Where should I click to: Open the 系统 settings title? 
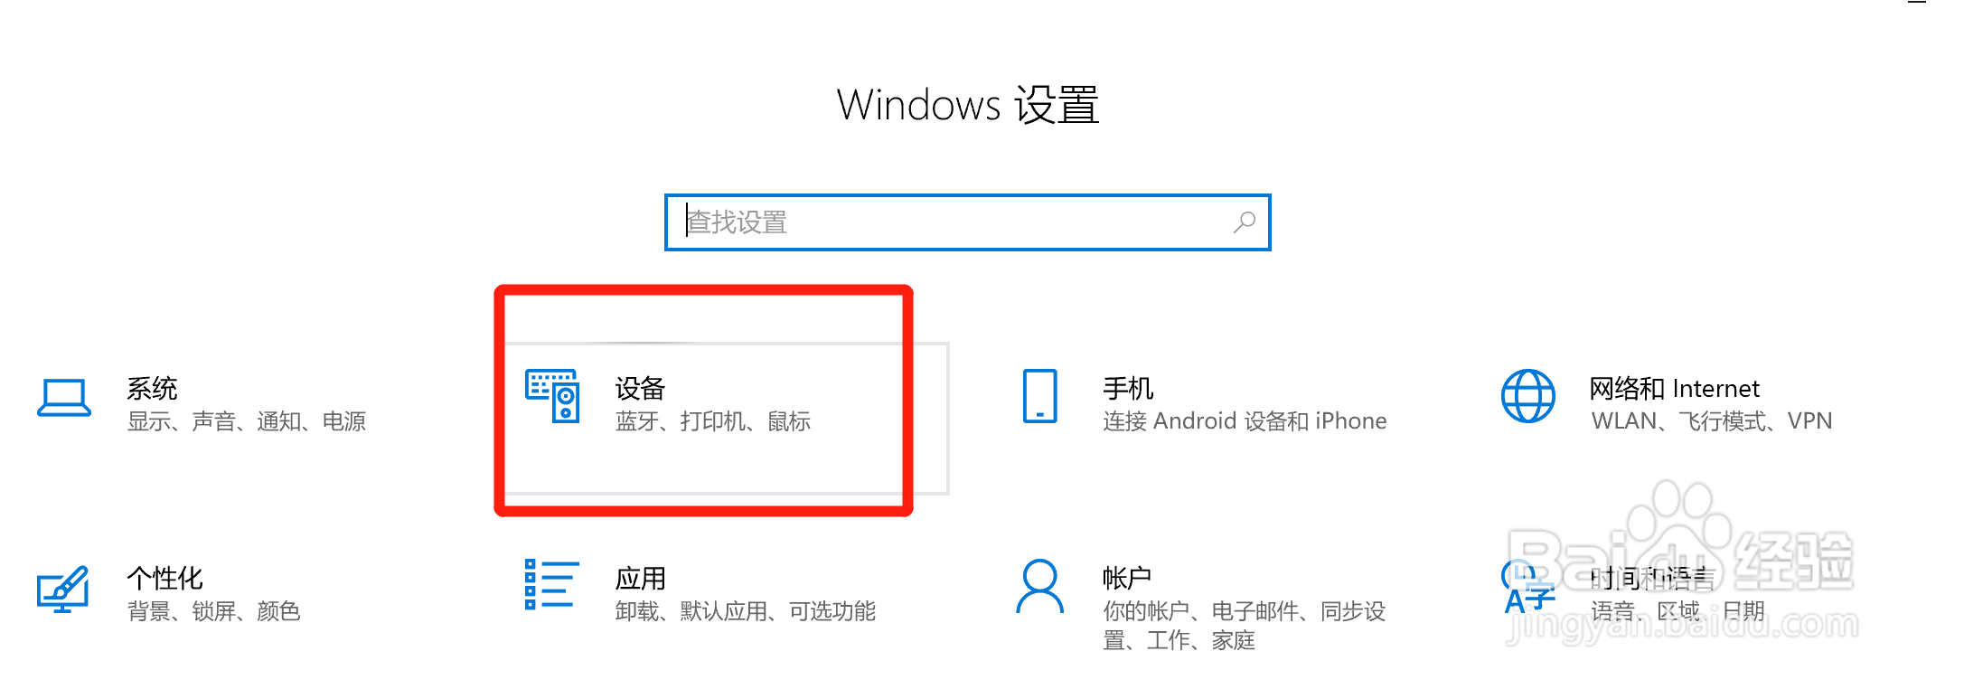(x=152, y=389)
